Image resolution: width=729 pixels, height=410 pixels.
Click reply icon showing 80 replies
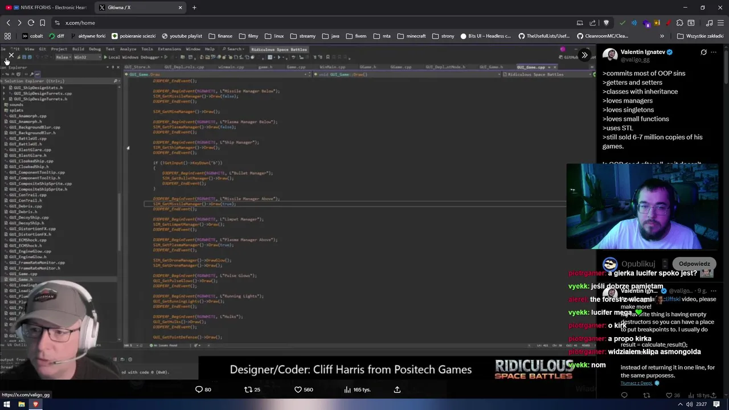coord(203,389)
